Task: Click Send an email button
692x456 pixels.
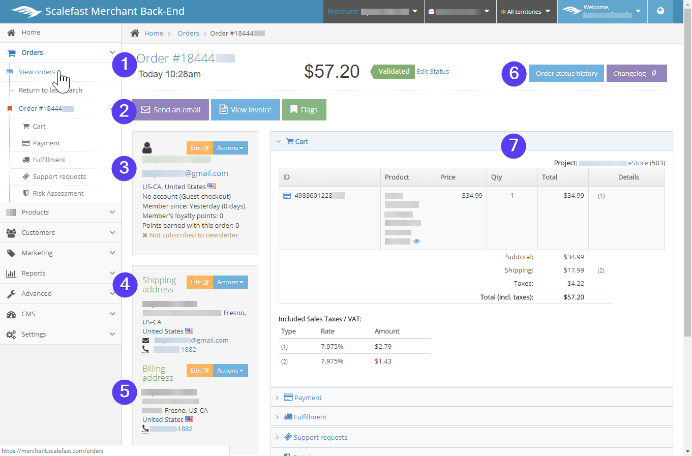Action: pos(170,110)
